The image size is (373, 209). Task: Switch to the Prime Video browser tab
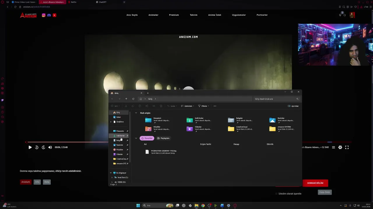click(23, 2)
